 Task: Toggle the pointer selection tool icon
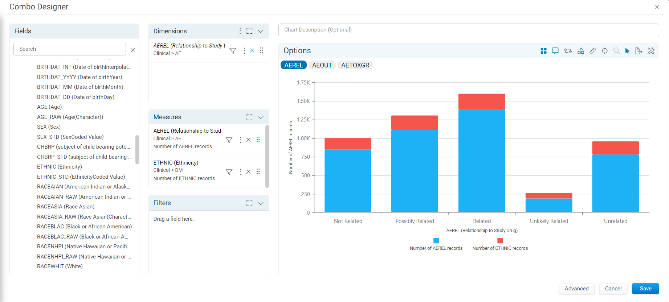tap(627, 51)
